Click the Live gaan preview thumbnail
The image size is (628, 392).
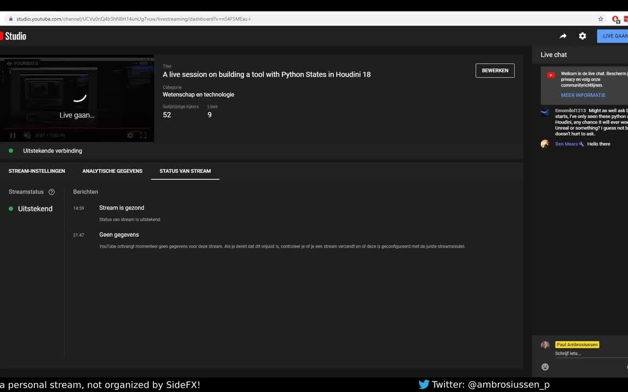77,98
